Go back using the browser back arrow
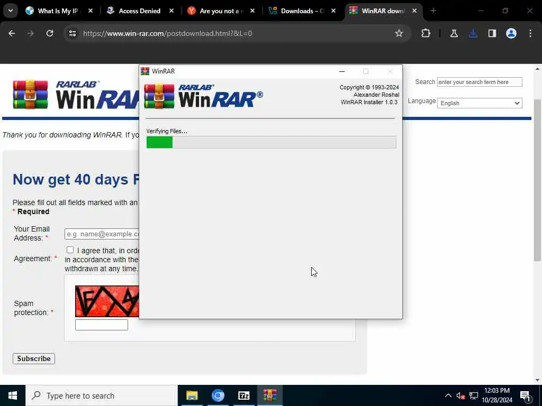The height and width of the screenshot is (406, 542). [12, 33]
